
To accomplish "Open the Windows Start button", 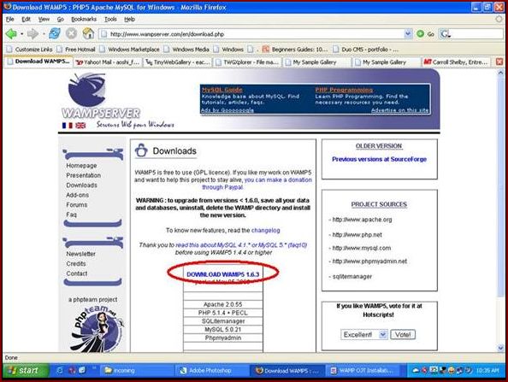I will [x=26, y=370].
